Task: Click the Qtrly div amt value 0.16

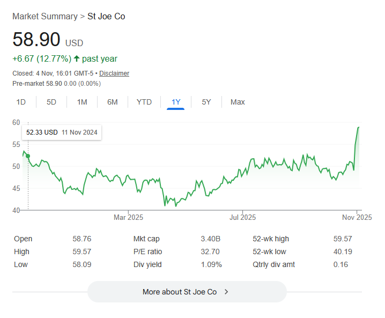Action: (340, 264)
